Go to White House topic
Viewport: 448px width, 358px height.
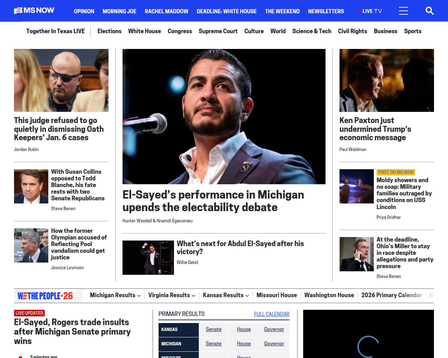(x=145, y=31)
